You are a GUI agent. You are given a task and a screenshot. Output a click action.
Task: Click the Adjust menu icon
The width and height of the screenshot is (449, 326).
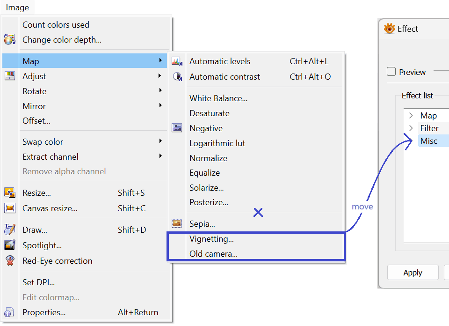(10, 76)
